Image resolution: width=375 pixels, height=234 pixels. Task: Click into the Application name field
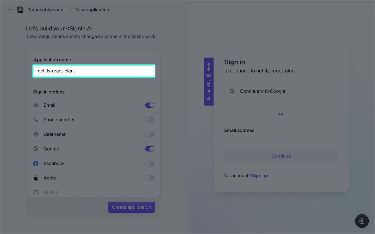(94, 71)
